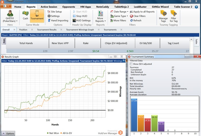Refresh the report data

tap(136, 20)
